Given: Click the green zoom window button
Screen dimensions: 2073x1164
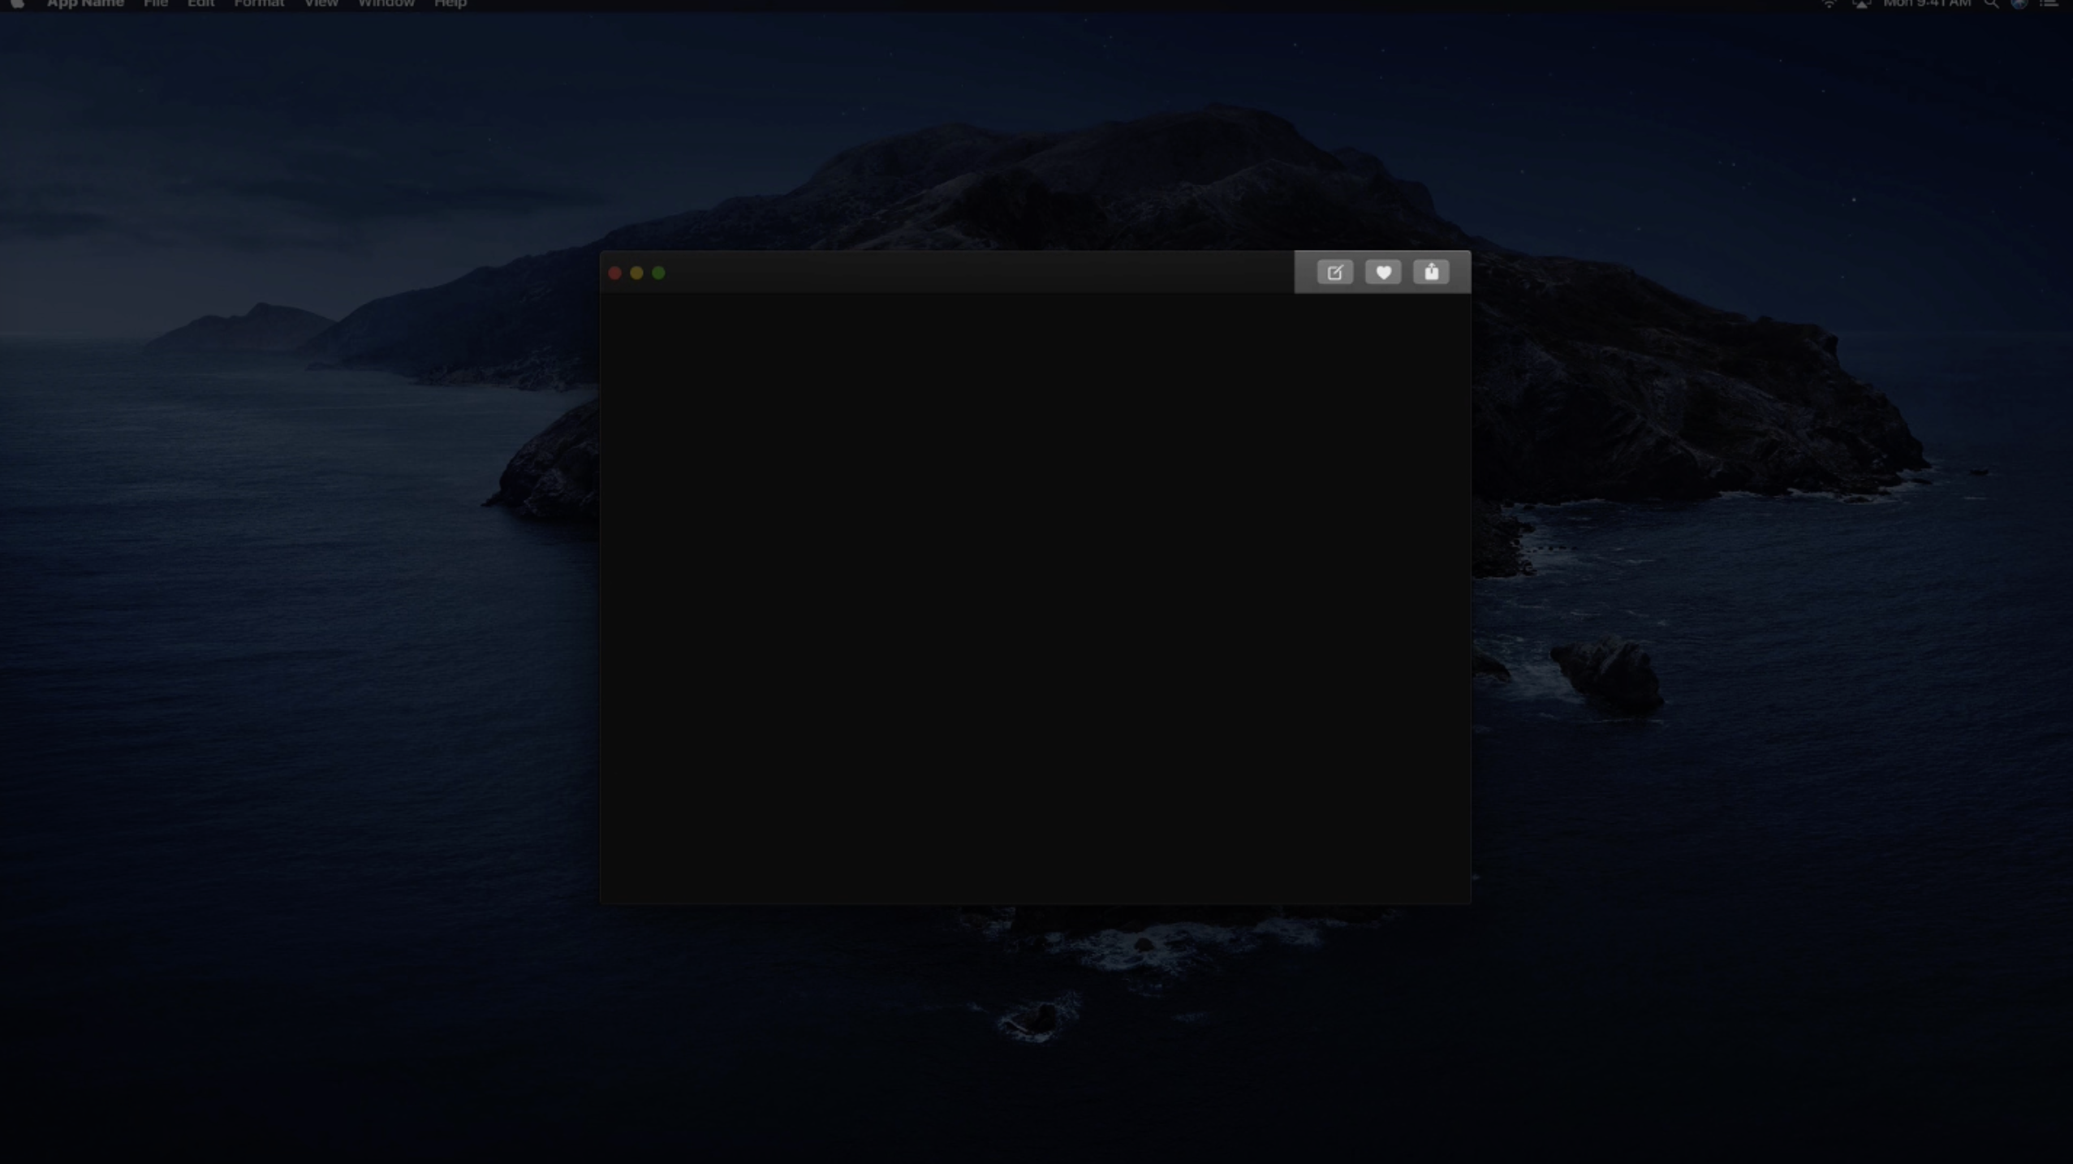Looking at the screenshot, I should (x=658, y=274).
